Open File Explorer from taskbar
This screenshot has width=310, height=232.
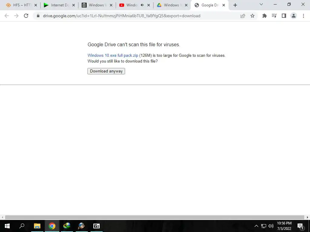pyautogui.click(x=37, y=226)
